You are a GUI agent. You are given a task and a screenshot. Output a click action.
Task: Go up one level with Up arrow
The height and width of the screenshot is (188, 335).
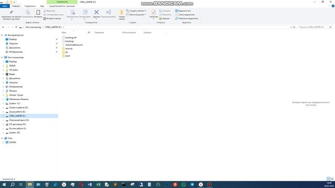click(16, 27)
